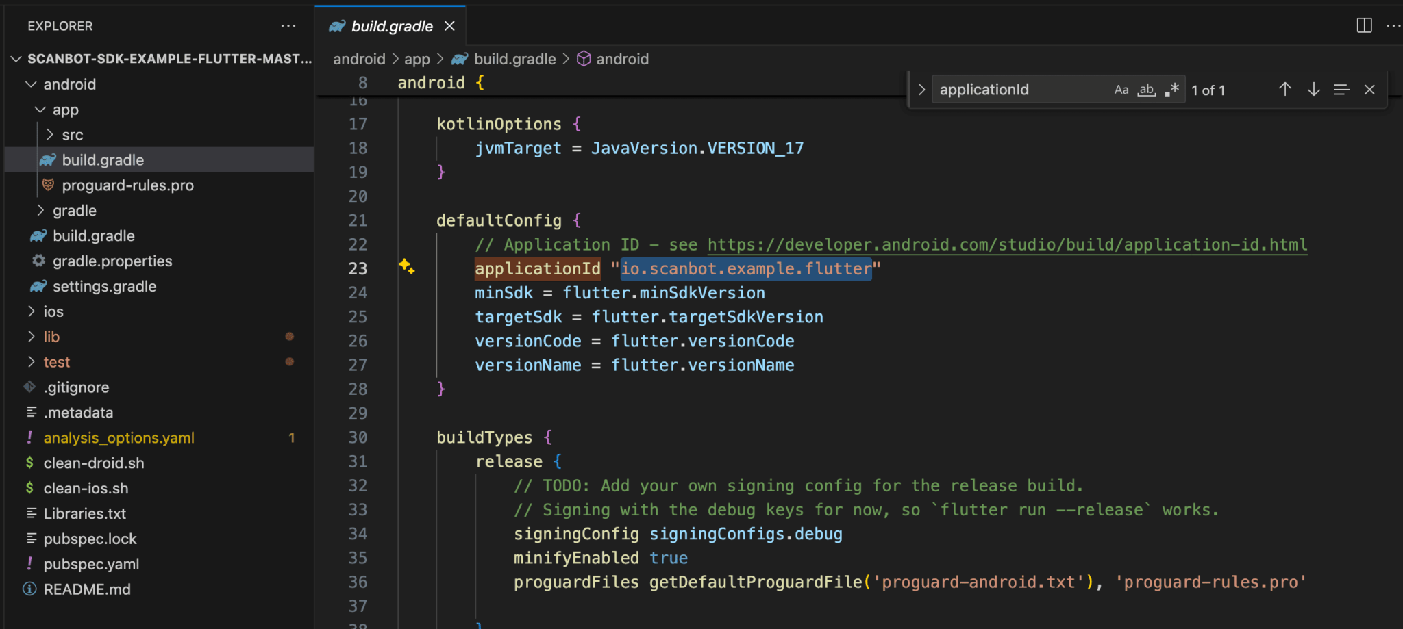Screen dimensions: 1403x629
Task: Open the Explorer more actions menu
Action: pos(288,25)
